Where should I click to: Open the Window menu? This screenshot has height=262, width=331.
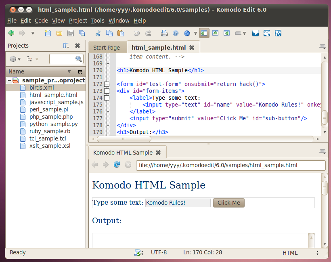tap(119, 21)
